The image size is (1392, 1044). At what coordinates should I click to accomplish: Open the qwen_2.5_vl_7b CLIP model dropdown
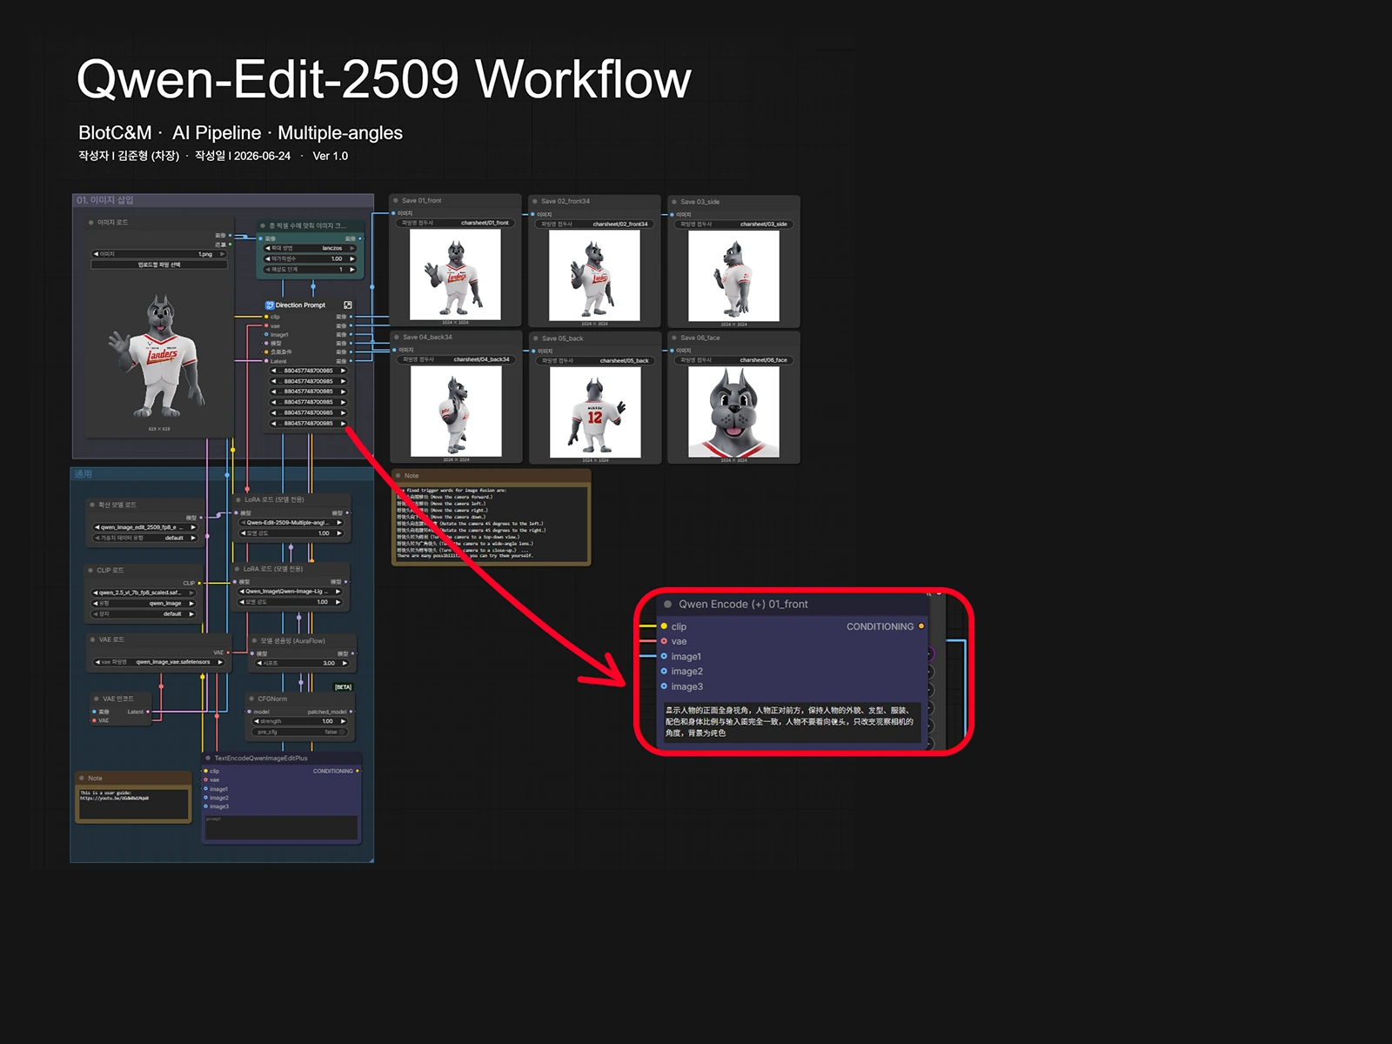[x=144, y=592]
